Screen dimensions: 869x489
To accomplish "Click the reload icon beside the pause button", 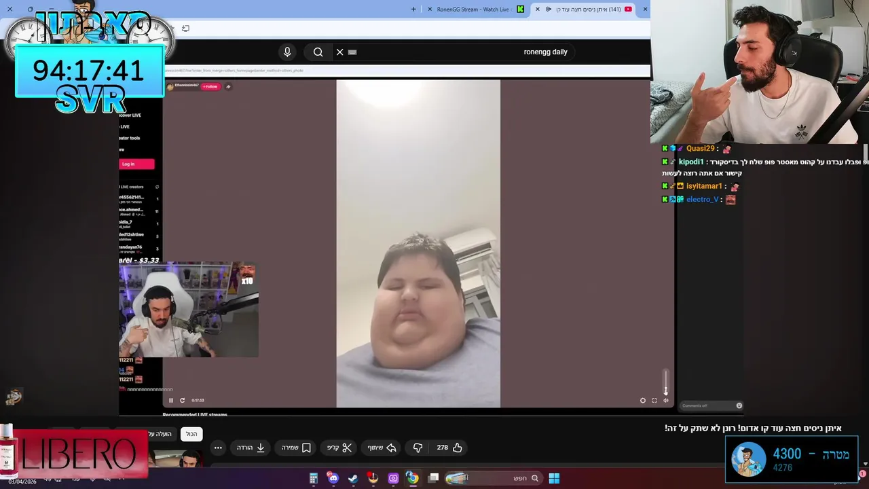I will point(182,400).
